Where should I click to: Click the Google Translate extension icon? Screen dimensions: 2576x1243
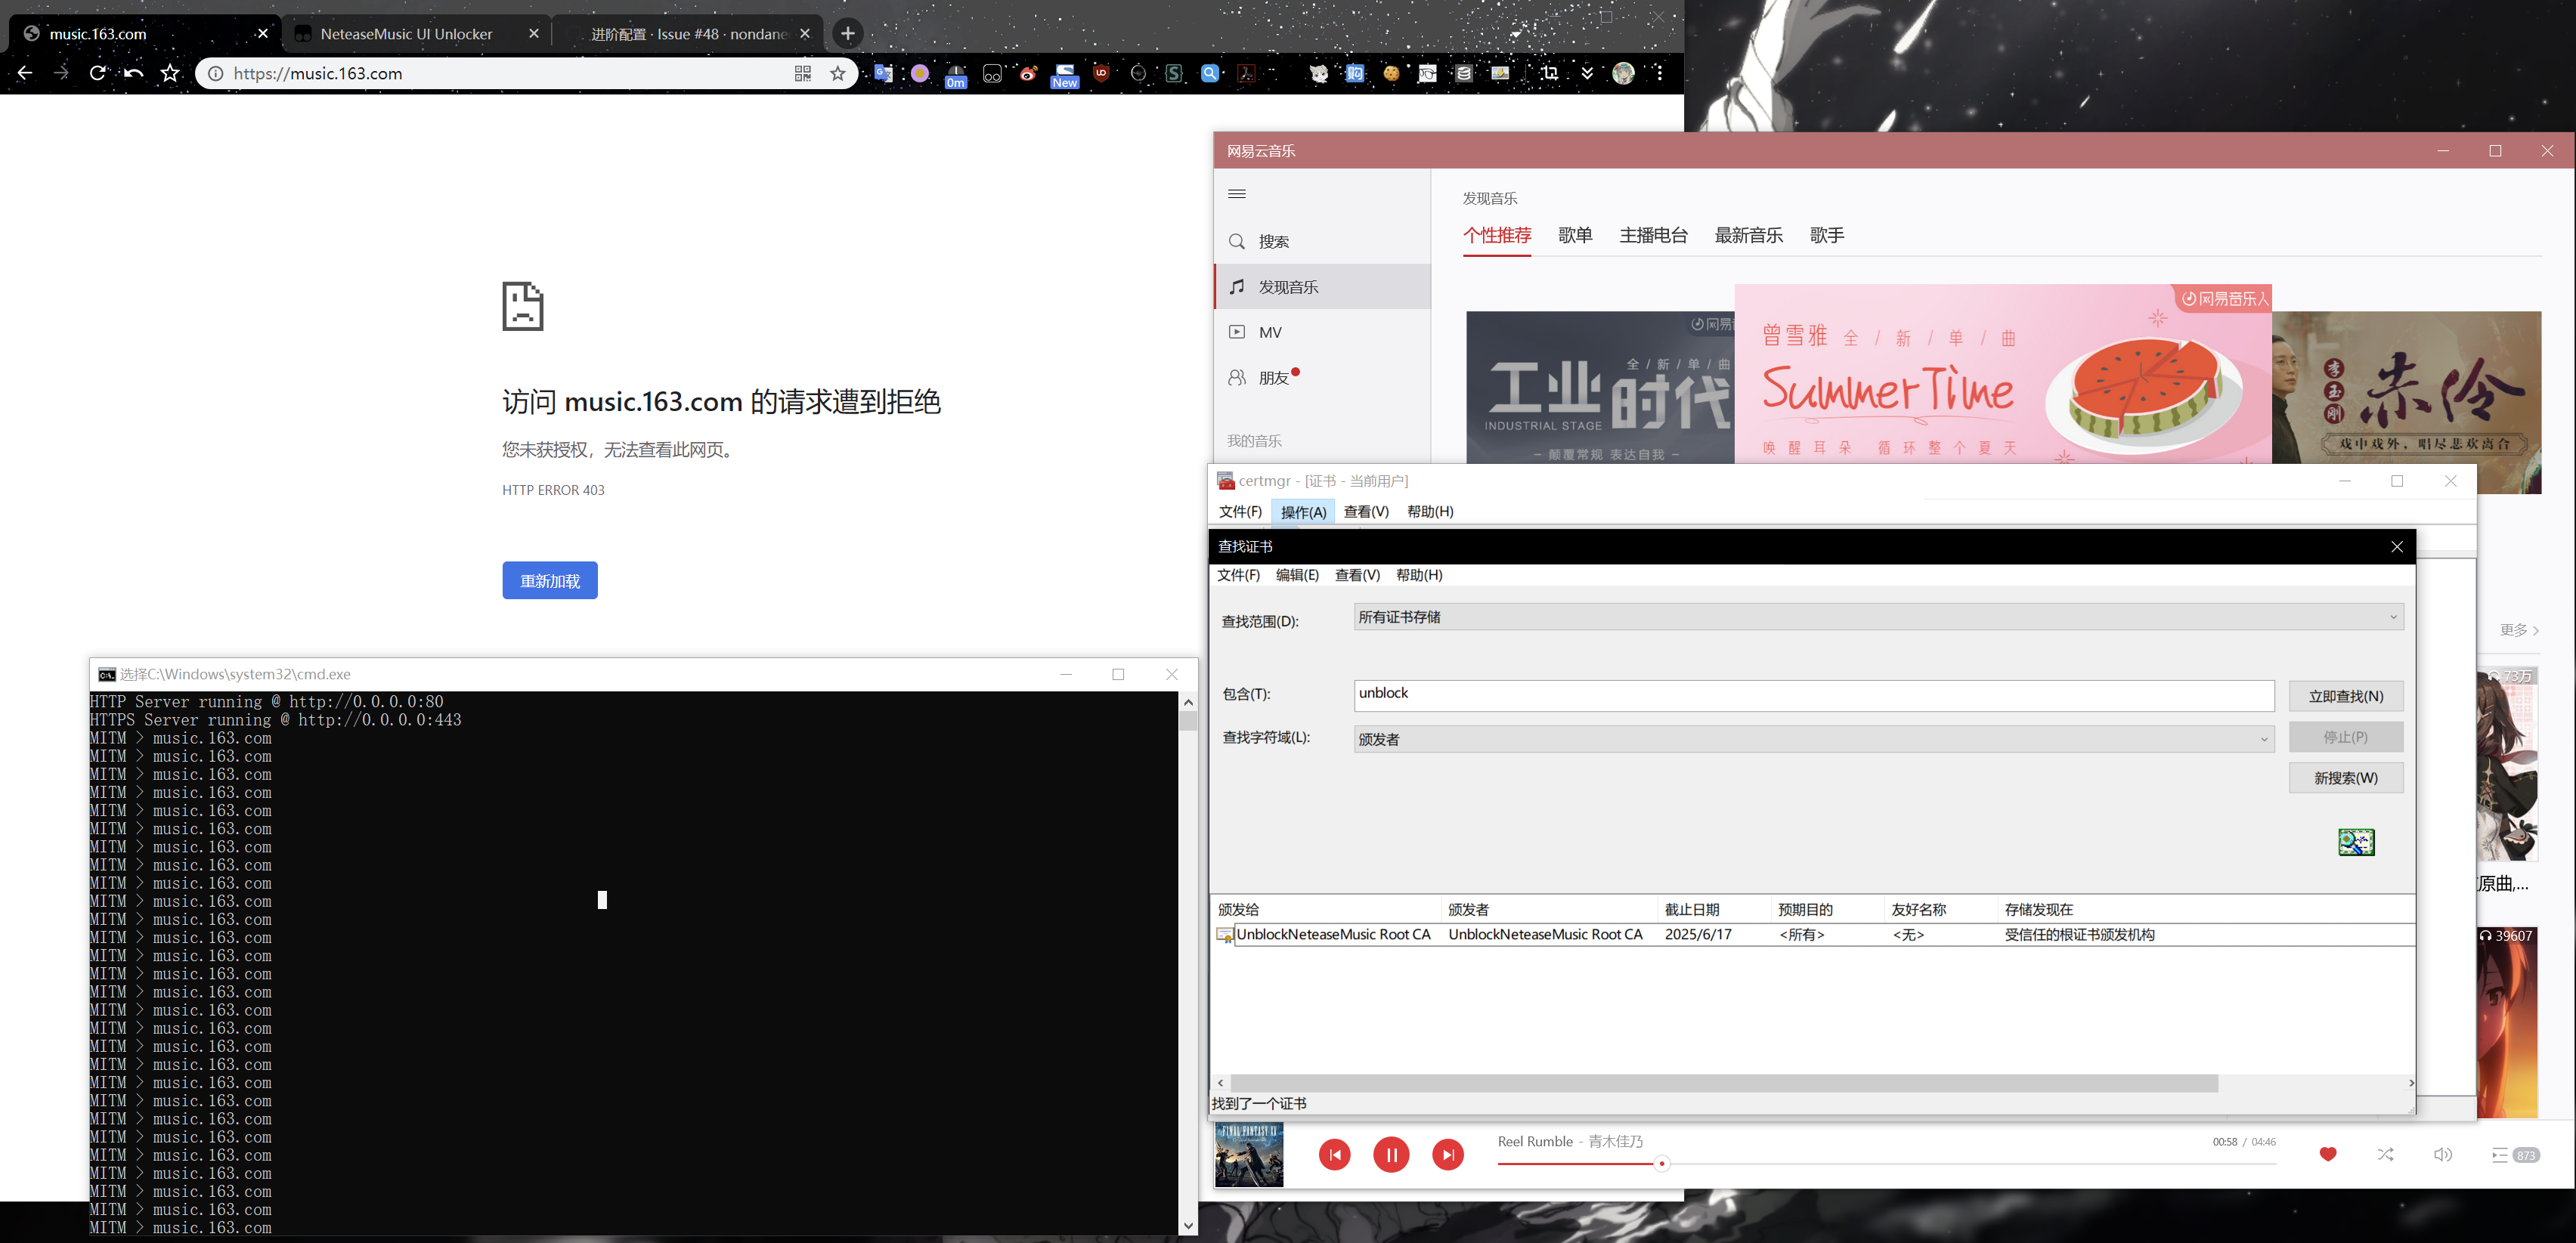point(883,73)
